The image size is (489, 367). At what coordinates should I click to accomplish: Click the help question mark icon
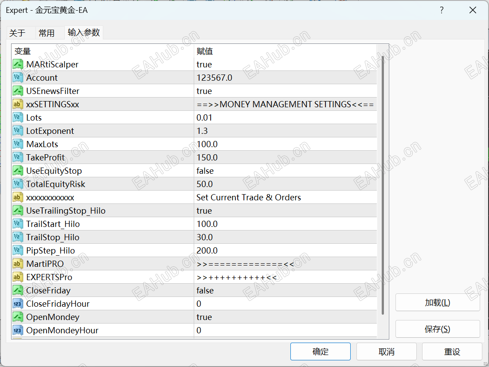point(442,10)
